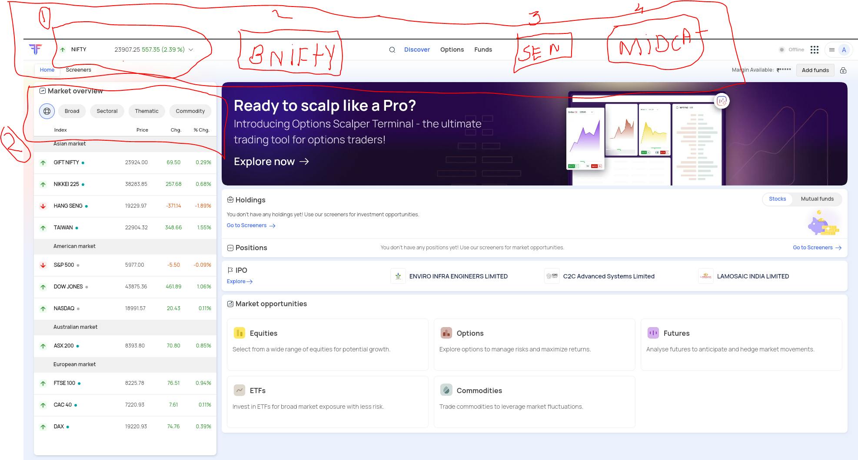Image resolution: width=858 pixels, height=460 pixels.
Task: Select the NASDAQ index row
Action: pyautogui.click(x=125, y=308)
